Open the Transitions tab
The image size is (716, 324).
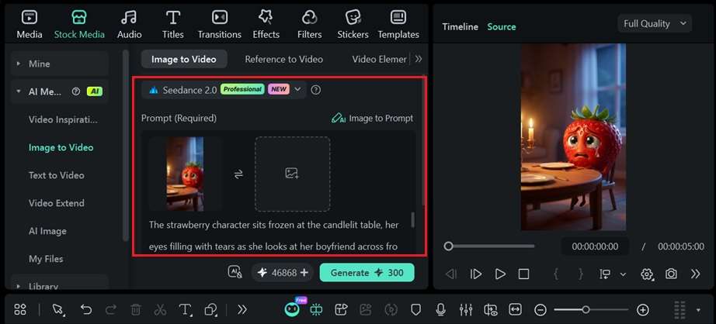pos(219,25)
